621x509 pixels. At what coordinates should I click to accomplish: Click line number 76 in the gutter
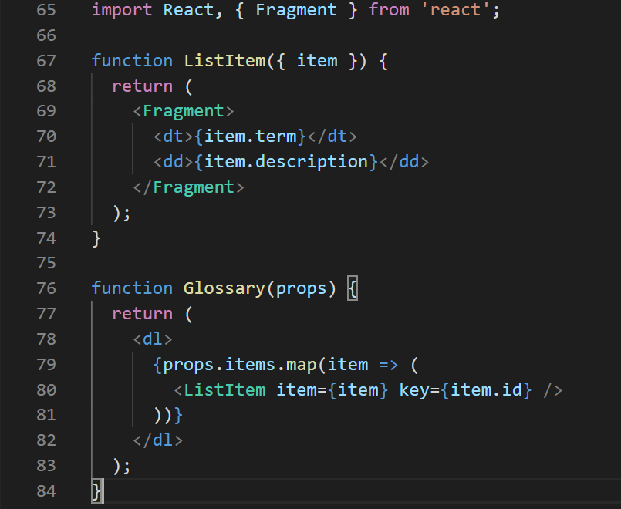[46, 288]
